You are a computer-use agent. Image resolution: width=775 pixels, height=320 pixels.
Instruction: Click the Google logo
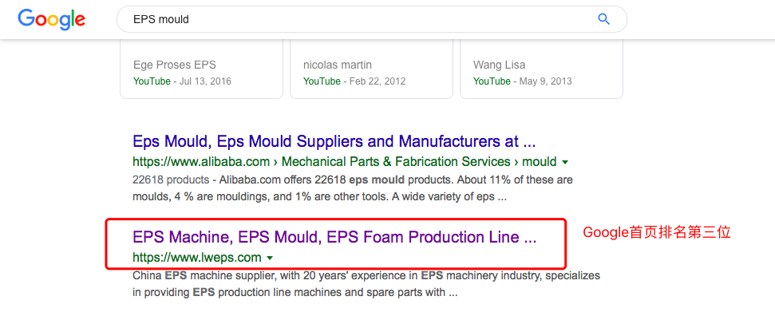pyautogui.click(x=51, y=19)
